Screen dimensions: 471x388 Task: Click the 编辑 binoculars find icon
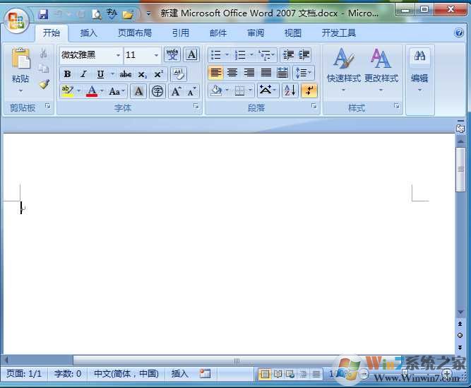tap(419, 56)
